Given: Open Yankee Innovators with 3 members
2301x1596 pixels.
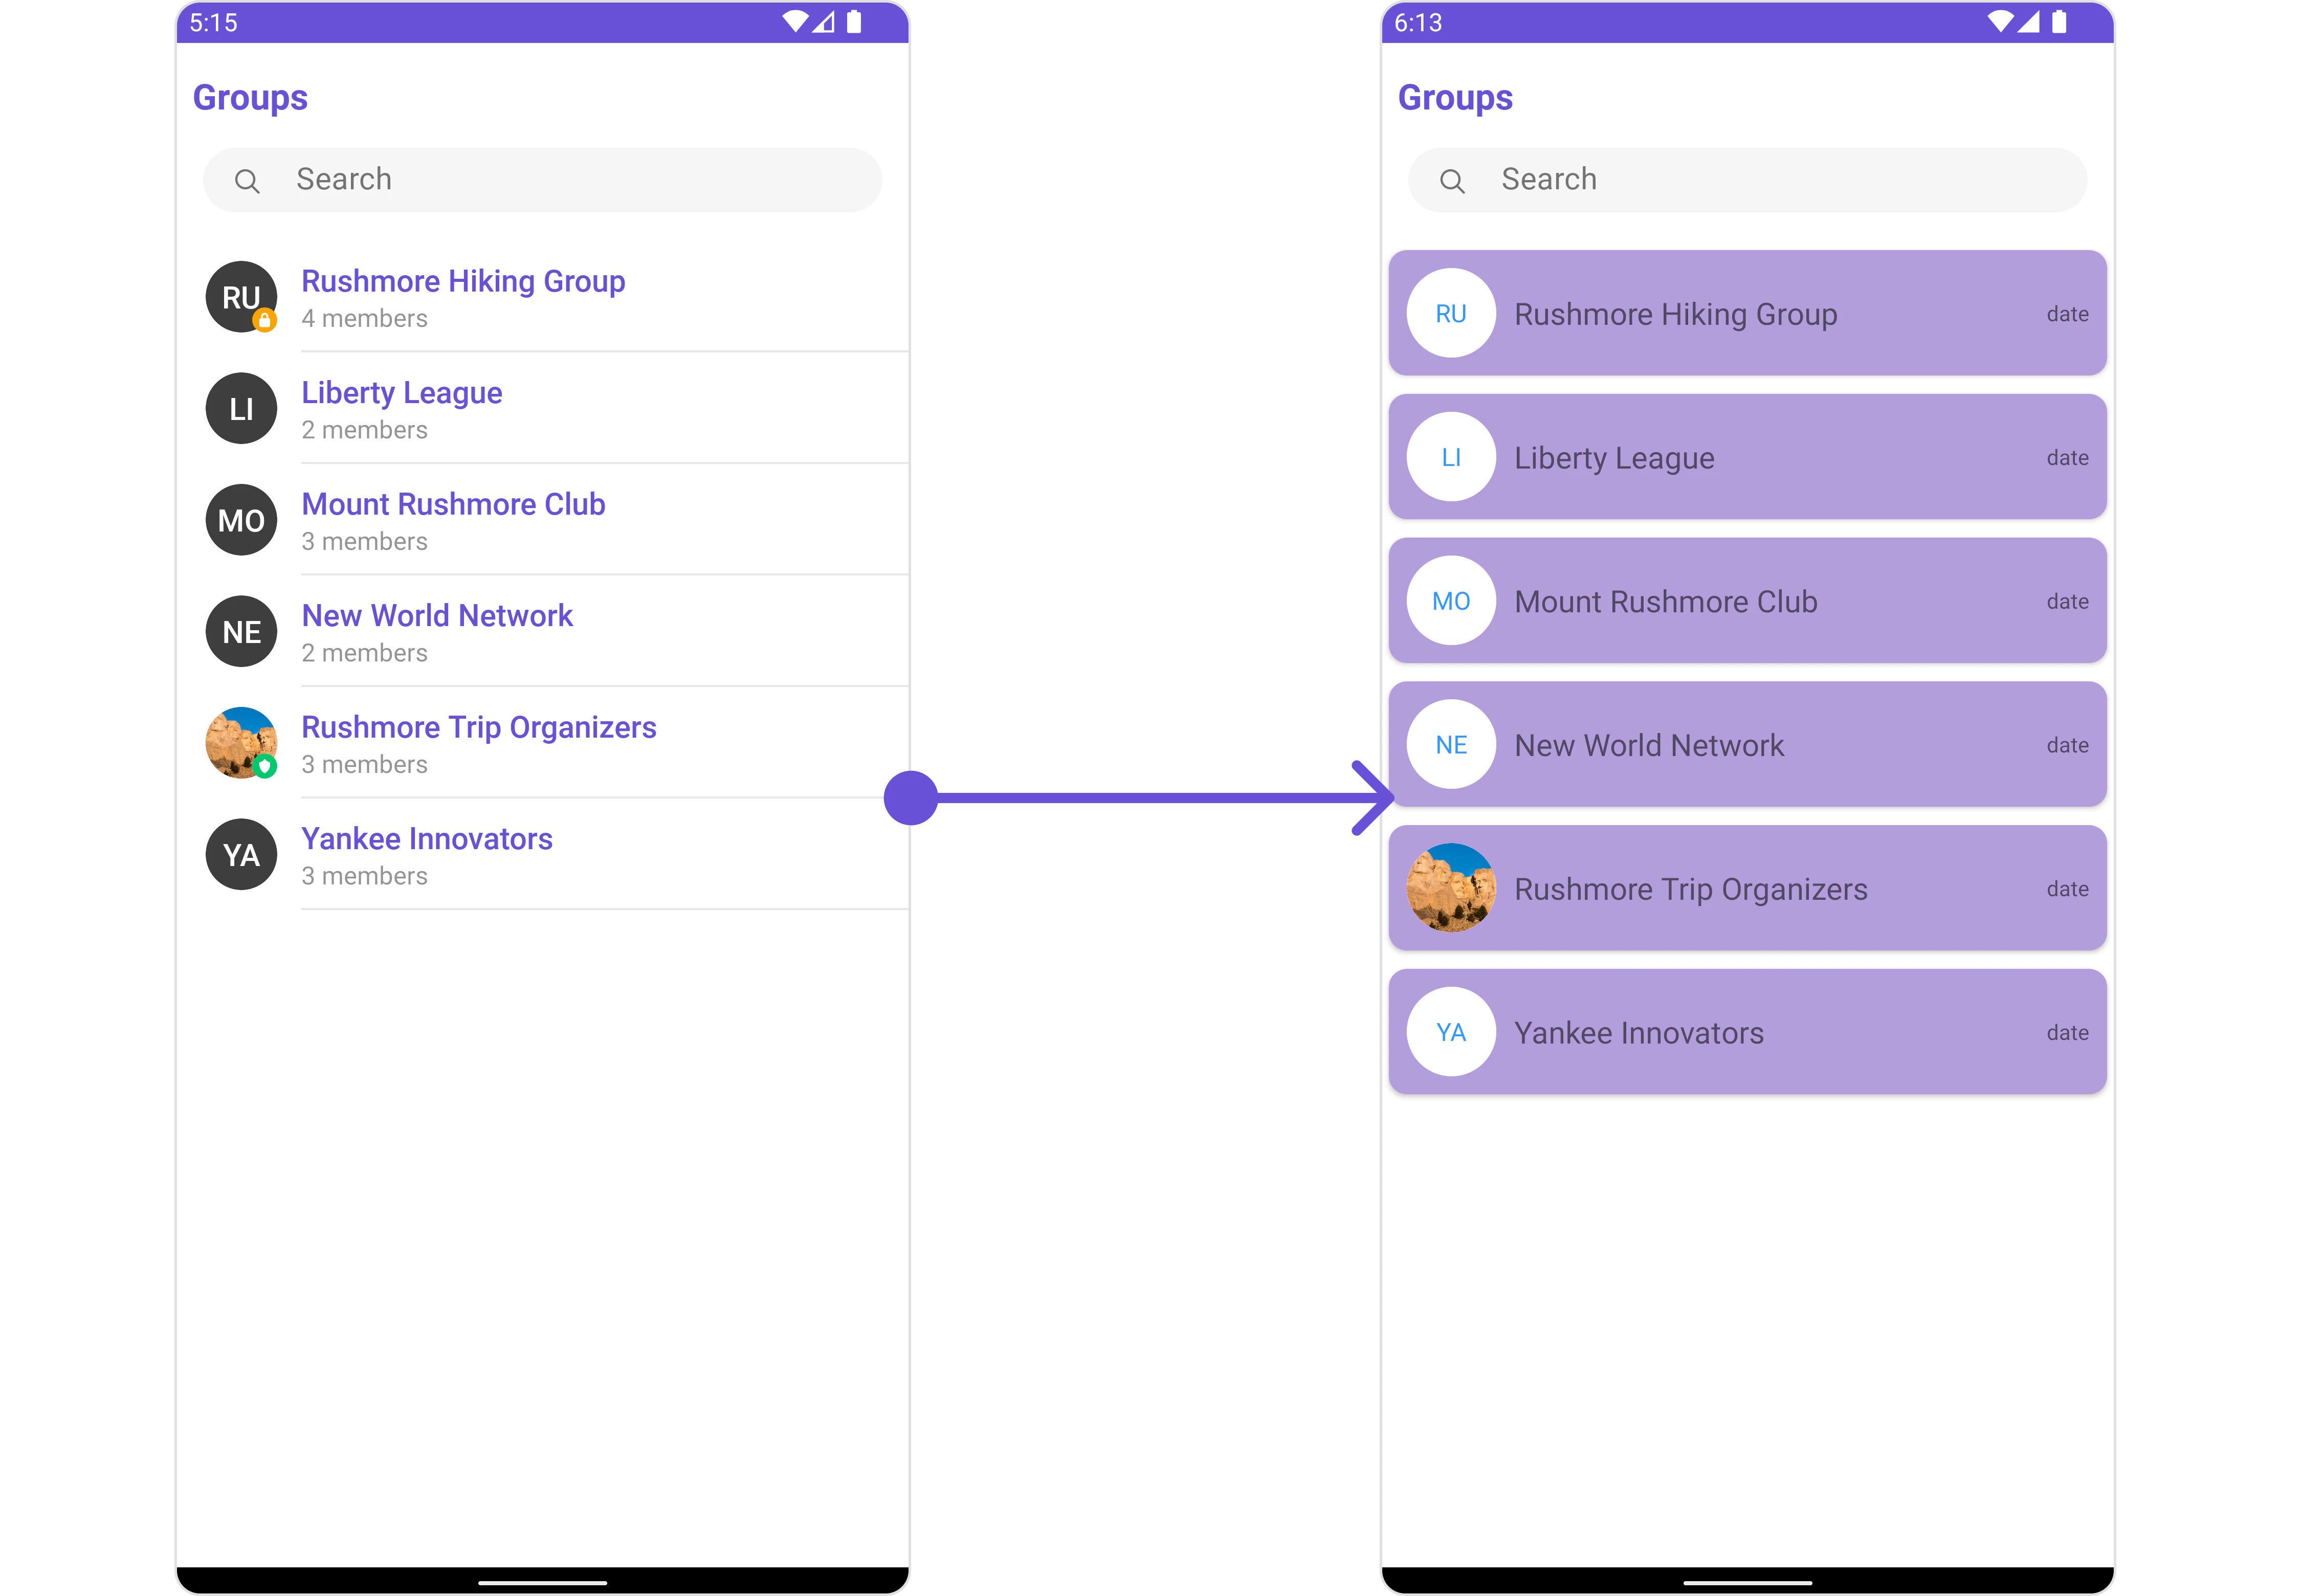Looking at the screenshot, I should [x=556, y=855].
